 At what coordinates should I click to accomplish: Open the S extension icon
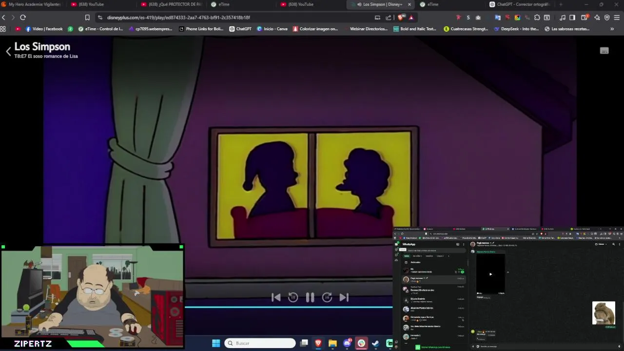[468, 18]
